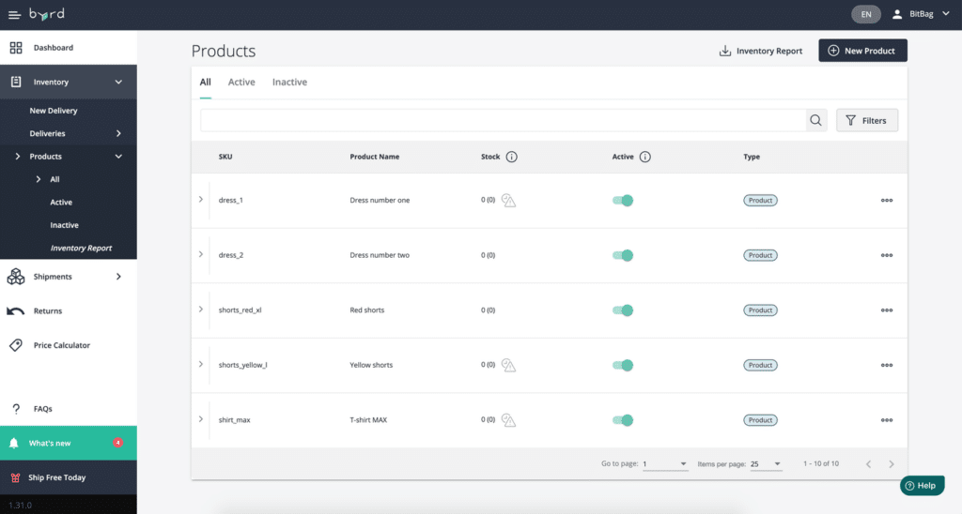Collapse the Inventory sidebar section
Screen dimensions: 962x514
(118, 83)
